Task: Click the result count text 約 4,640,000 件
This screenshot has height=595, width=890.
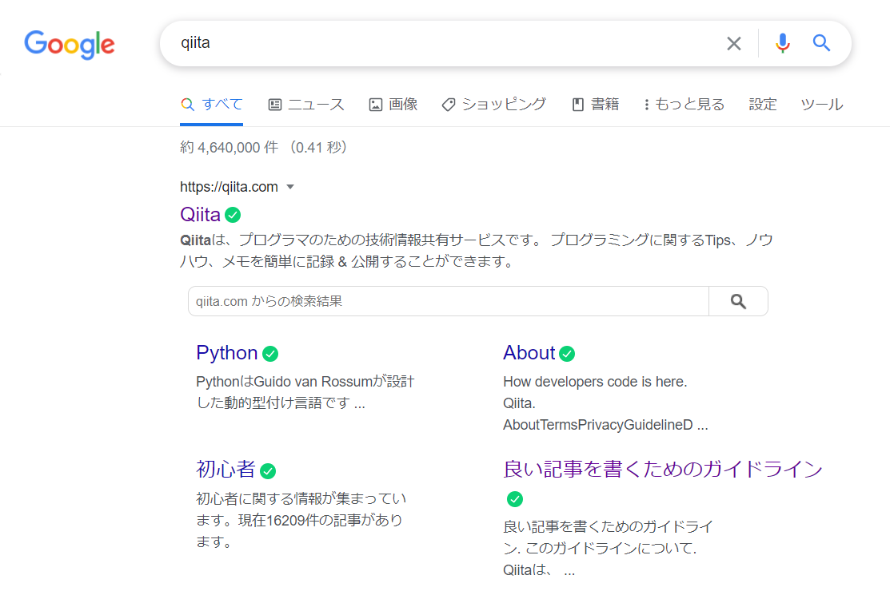Action: (x=229, y=147)
